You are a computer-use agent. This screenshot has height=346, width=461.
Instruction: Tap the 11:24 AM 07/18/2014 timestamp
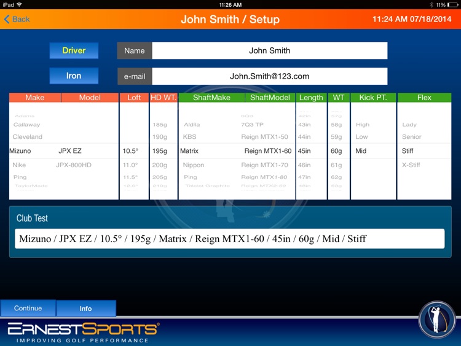(412, 19)
